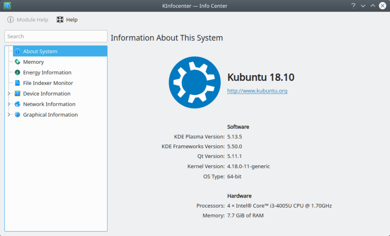Click the titlebar question mark help button
The height and width of the screenshot is (236, 390).
point(353,5)
